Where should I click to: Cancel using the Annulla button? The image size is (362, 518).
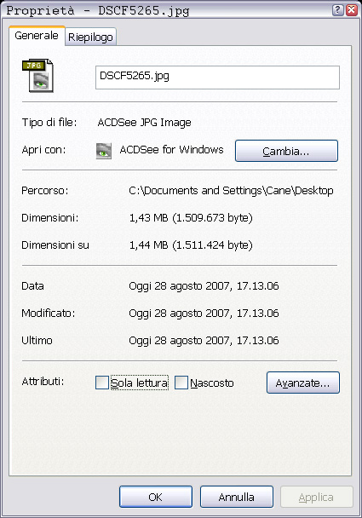click(x=237, y=497)
